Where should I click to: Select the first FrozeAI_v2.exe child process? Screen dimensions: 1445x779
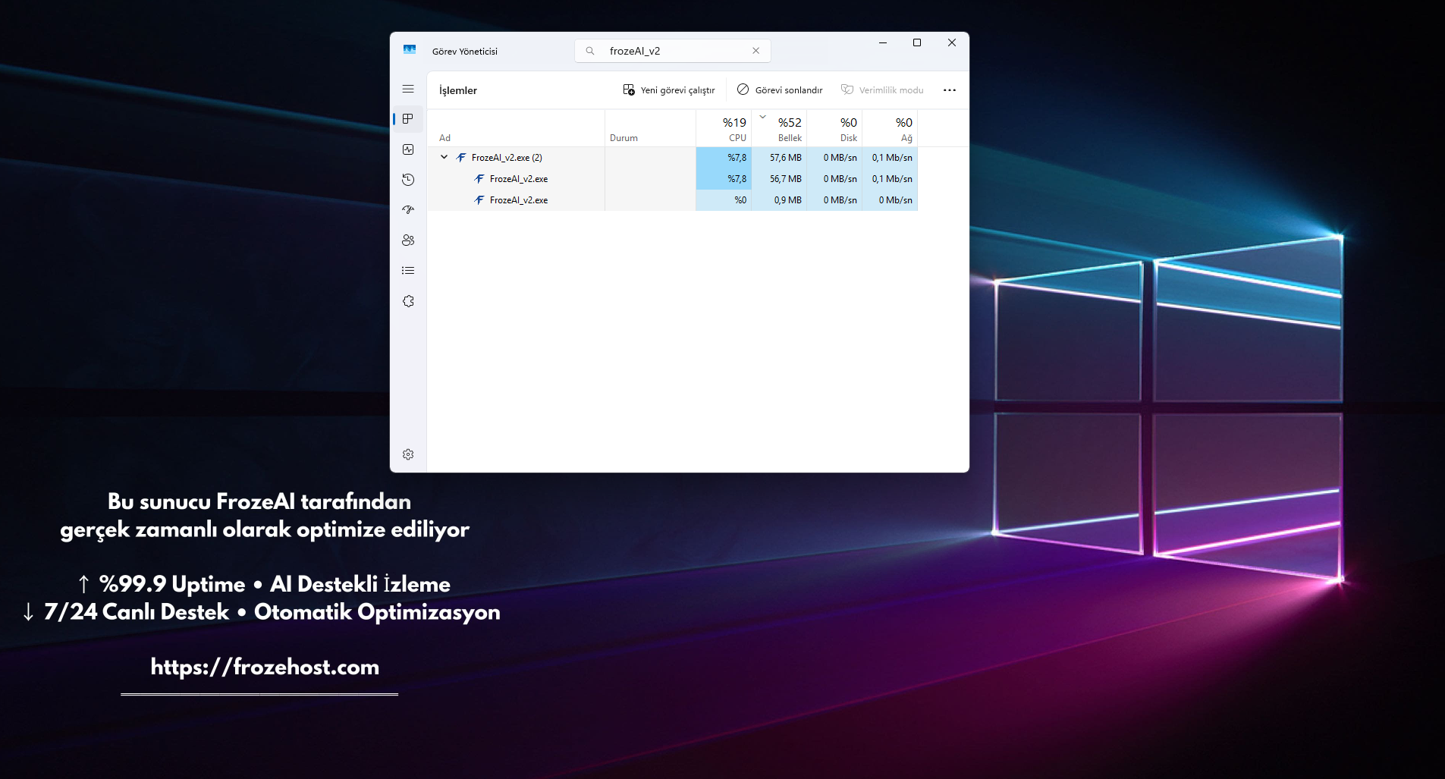click(x=519, y=179)
